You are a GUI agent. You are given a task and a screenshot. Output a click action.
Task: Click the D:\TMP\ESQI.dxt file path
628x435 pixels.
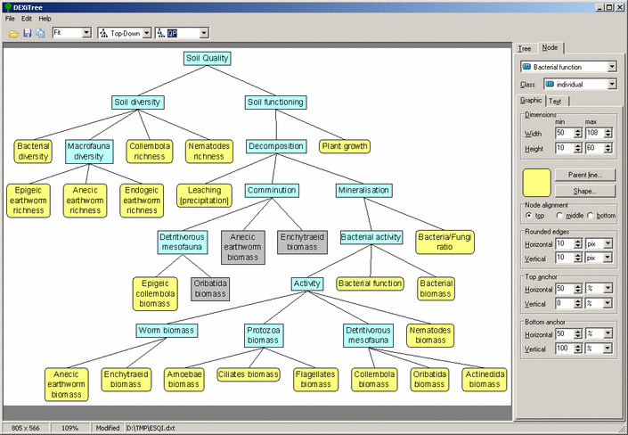click(151, 428)
